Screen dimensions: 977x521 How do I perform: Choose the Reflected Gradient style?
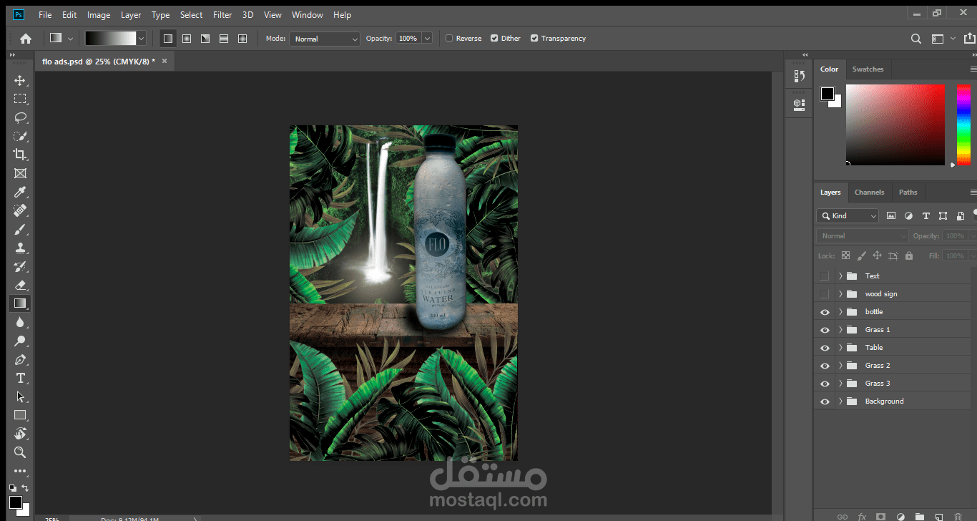coord(224,39)
